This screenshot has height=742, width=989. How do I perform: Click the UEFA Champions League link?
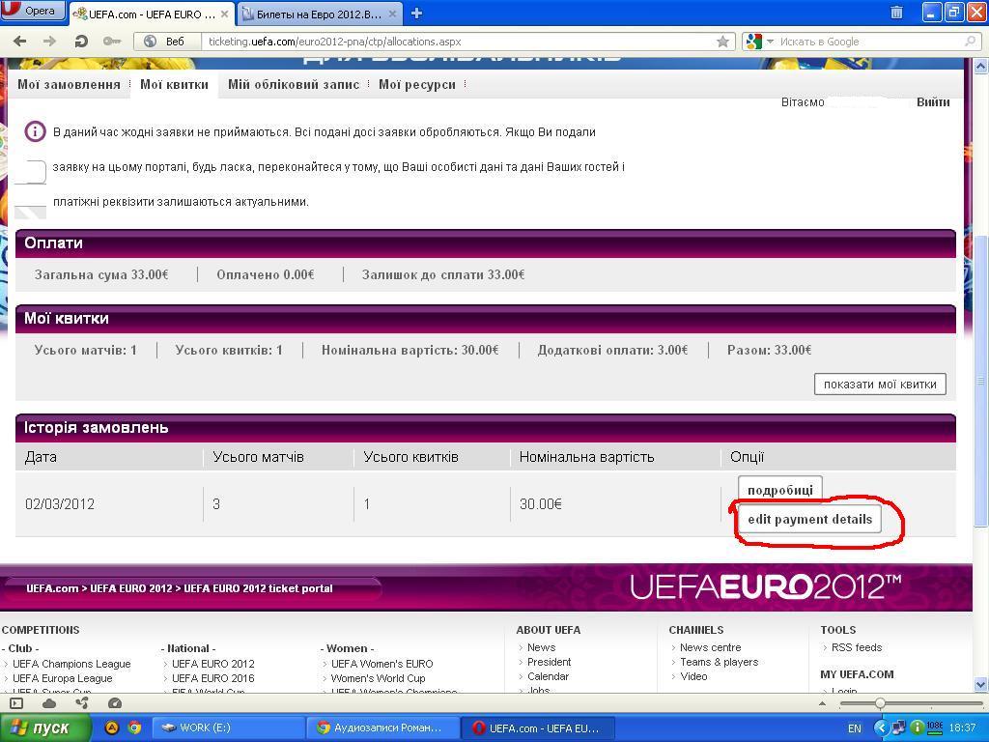pos(71,664)
